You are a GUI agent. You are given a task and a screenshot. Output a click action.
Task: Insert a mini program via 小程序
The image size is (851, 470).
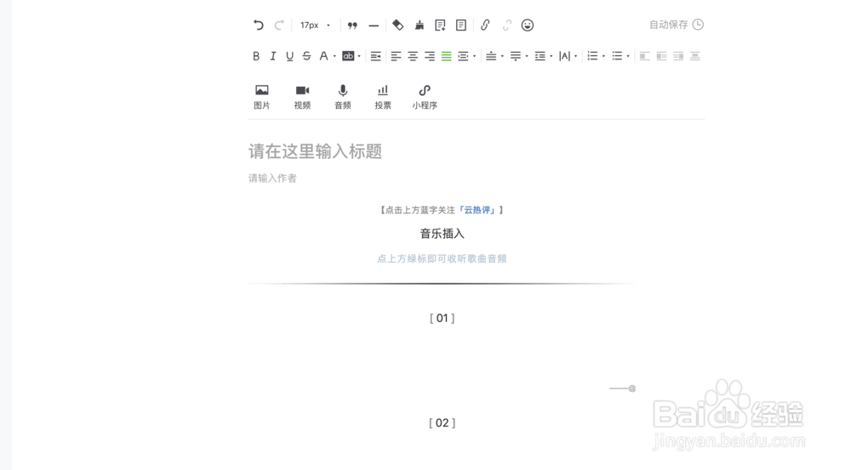pos(425,97)
